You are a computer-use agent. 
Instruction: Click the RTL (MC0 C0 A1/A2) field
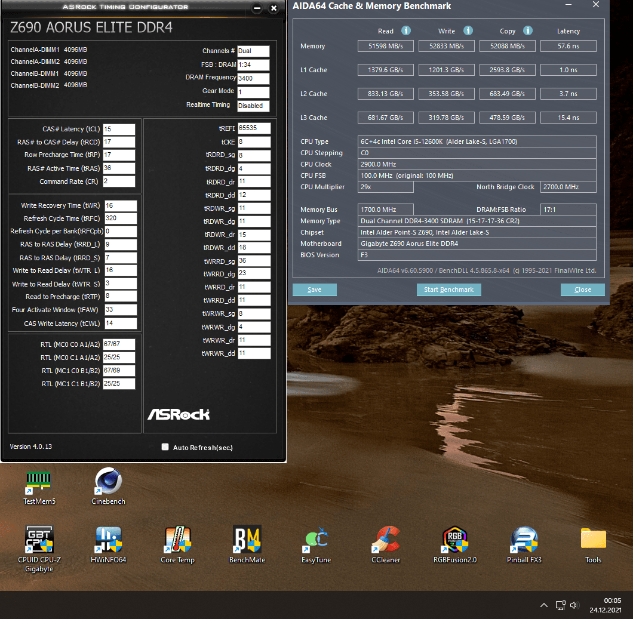tap(119, 344)
